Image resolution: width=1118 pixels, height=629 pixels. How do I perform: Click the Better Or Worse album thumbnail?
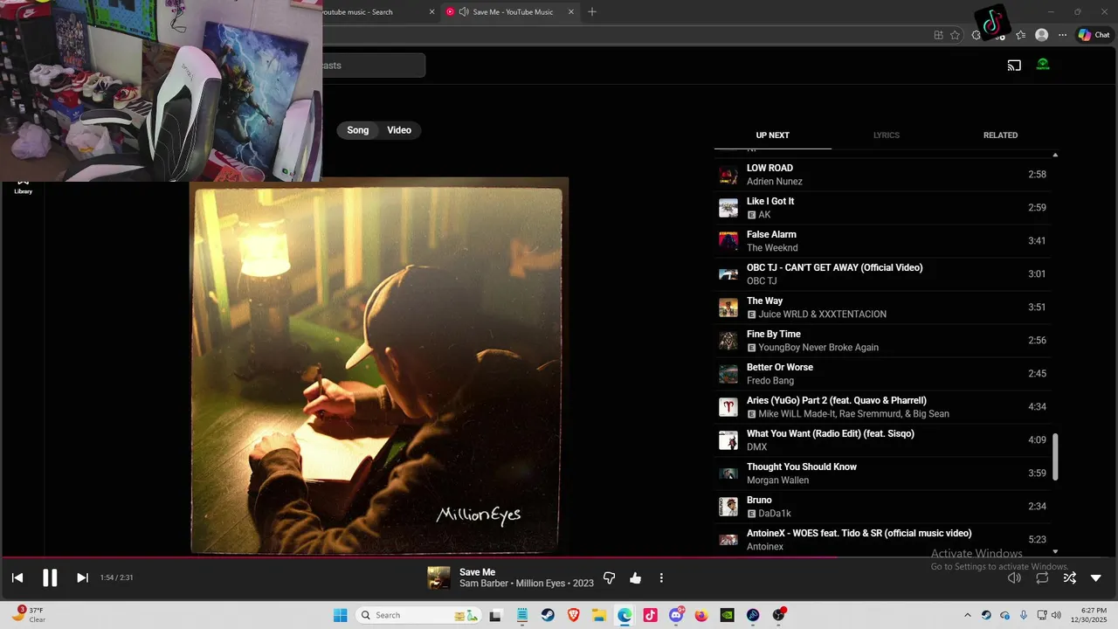click(x=728, y=374)
